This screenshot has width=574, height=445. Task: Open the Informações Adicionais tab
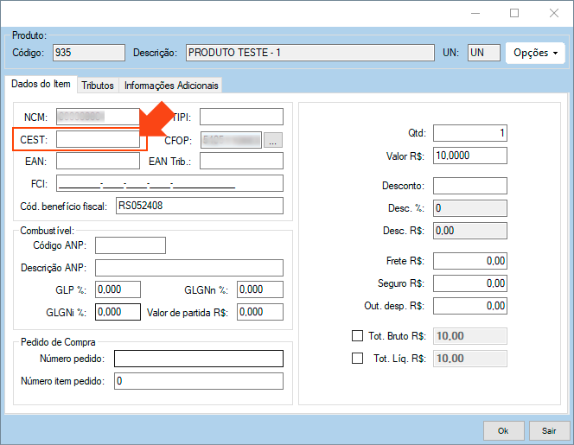[171, 86]
